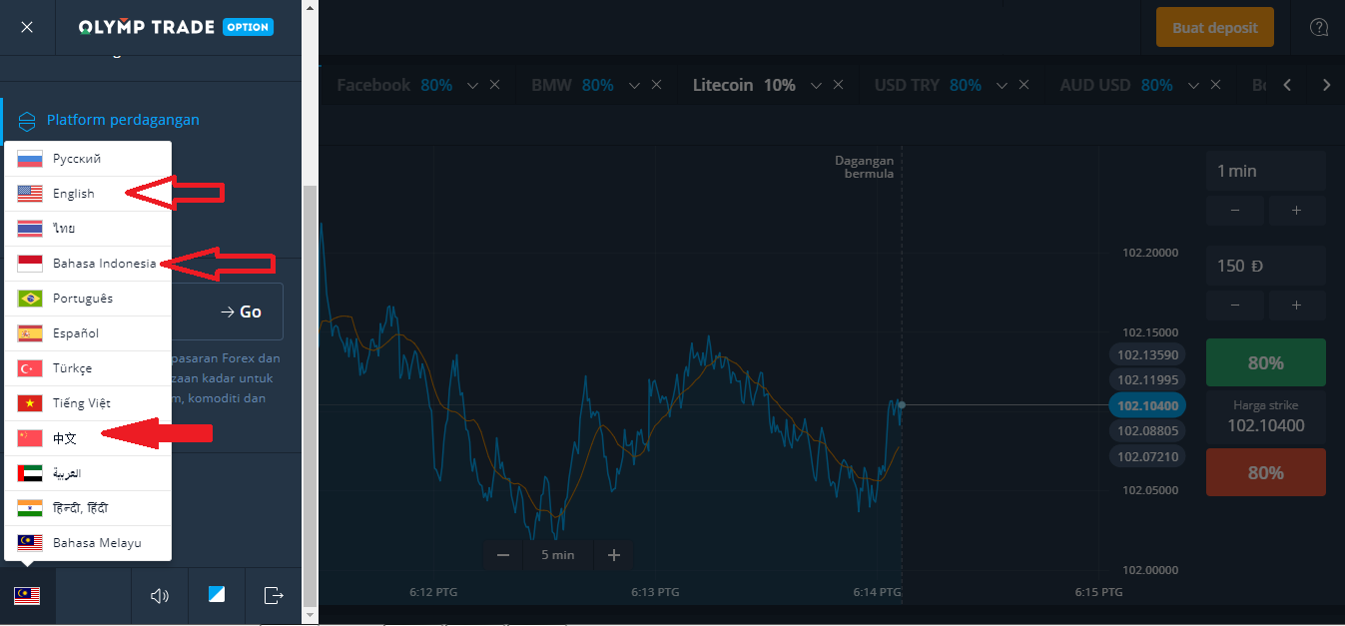Screen dimensions: 1345x626
Task: Select Arabic language option
Action: pos(88,473)
